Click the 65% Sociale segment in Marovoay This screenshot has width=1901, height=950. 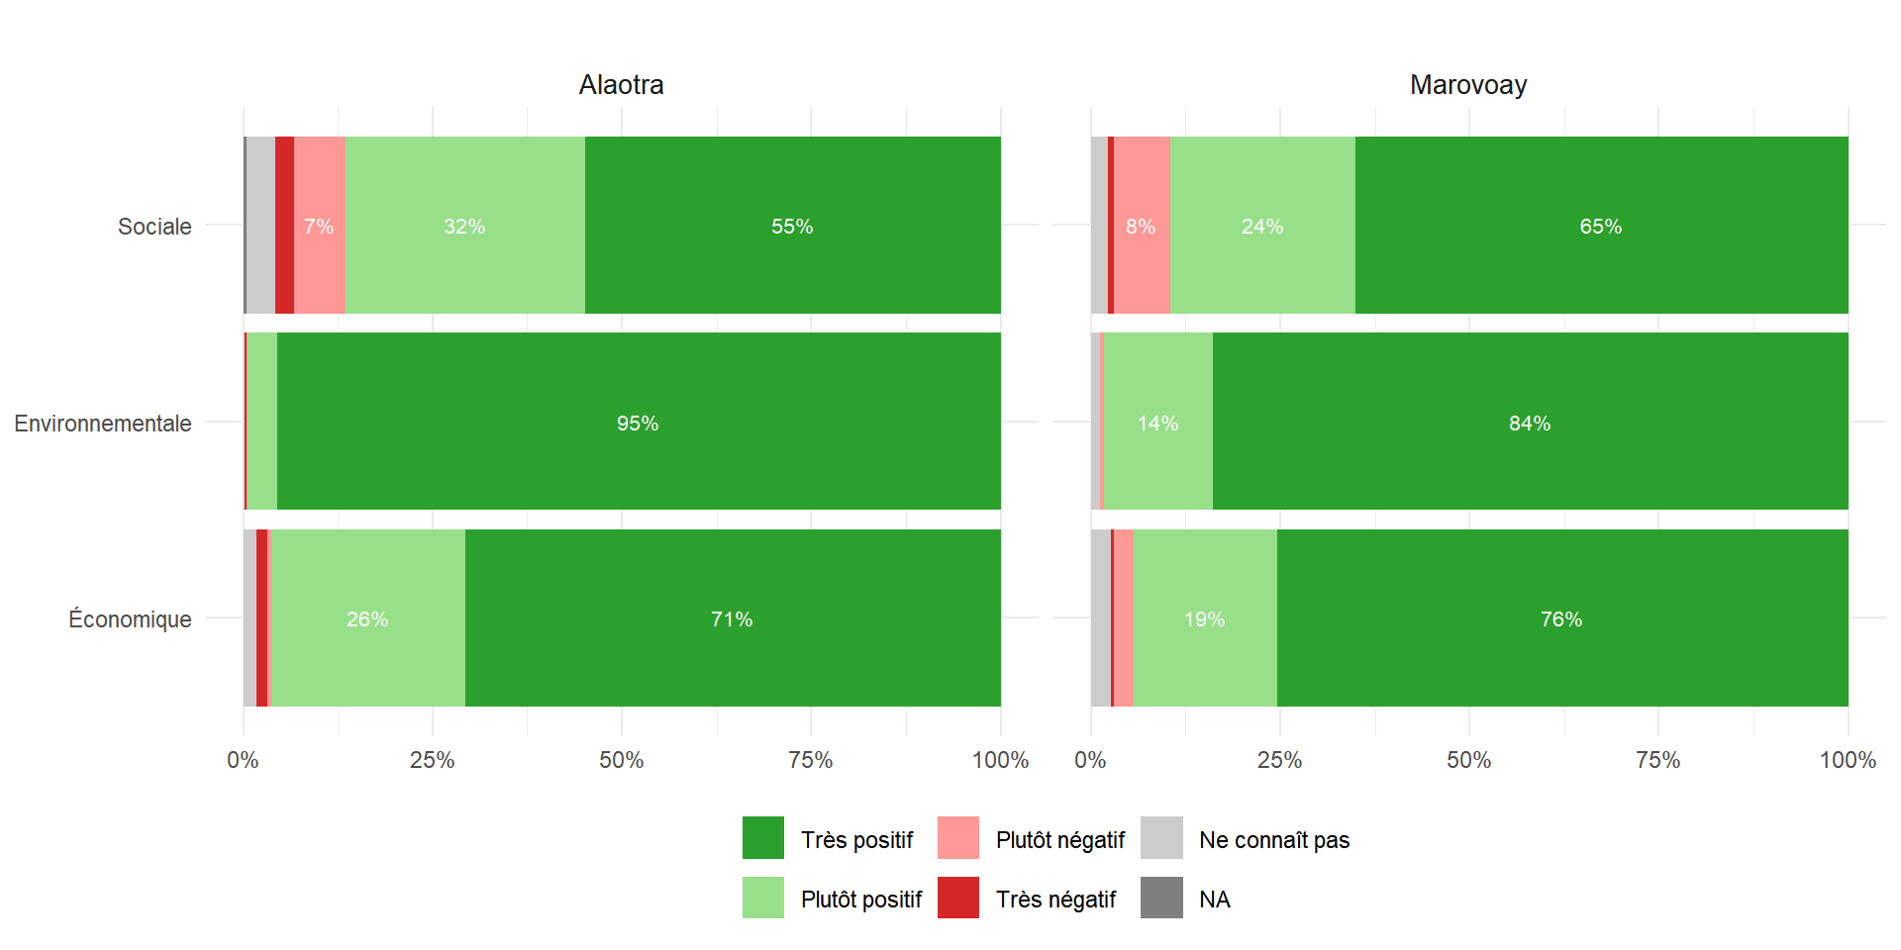pos(1600,226)
